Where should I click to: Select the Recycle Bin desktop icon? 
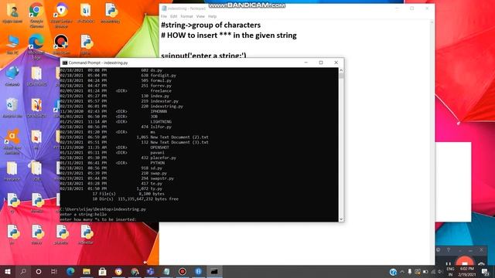pyautogui.click(x=12, y=107)
